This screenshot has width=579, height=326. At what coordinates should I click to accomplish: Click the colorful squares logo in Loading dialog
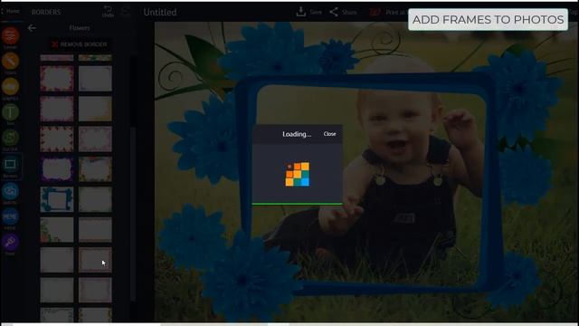pos(298,174)
